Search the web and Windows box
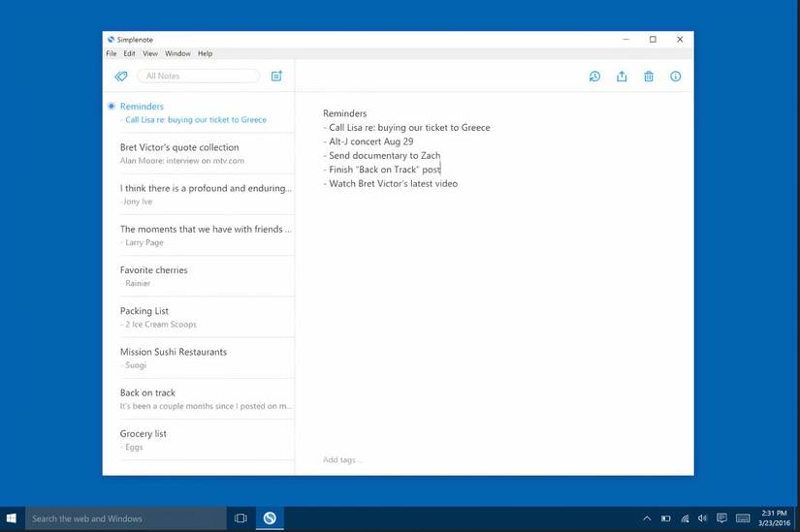This screenshot has width=800, height=532. tap(125, 518)
